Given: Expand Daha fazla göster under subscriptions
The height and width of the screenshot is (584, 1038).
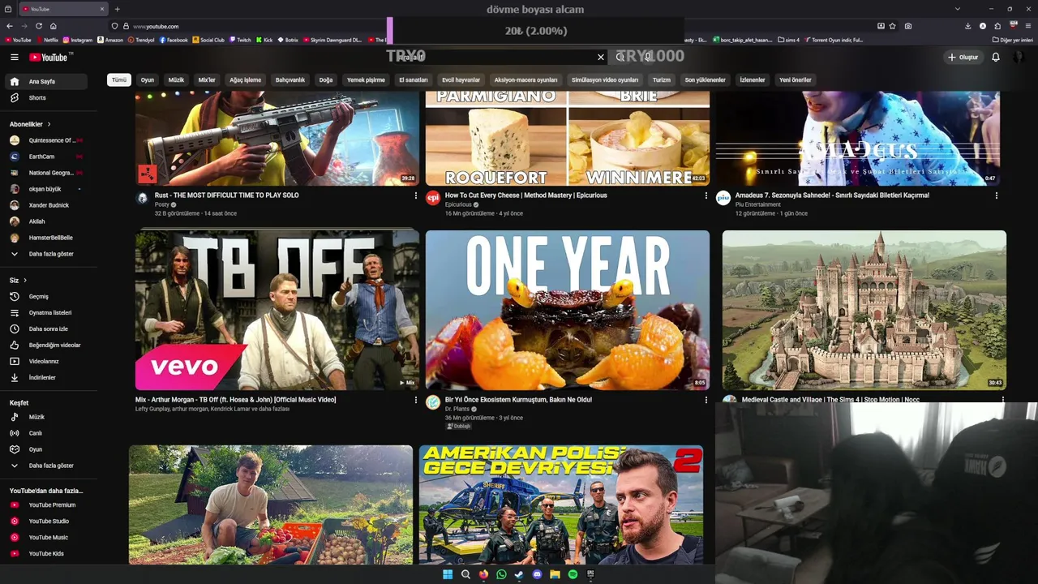Looking at the screenshot, I should tap(45, 254).
